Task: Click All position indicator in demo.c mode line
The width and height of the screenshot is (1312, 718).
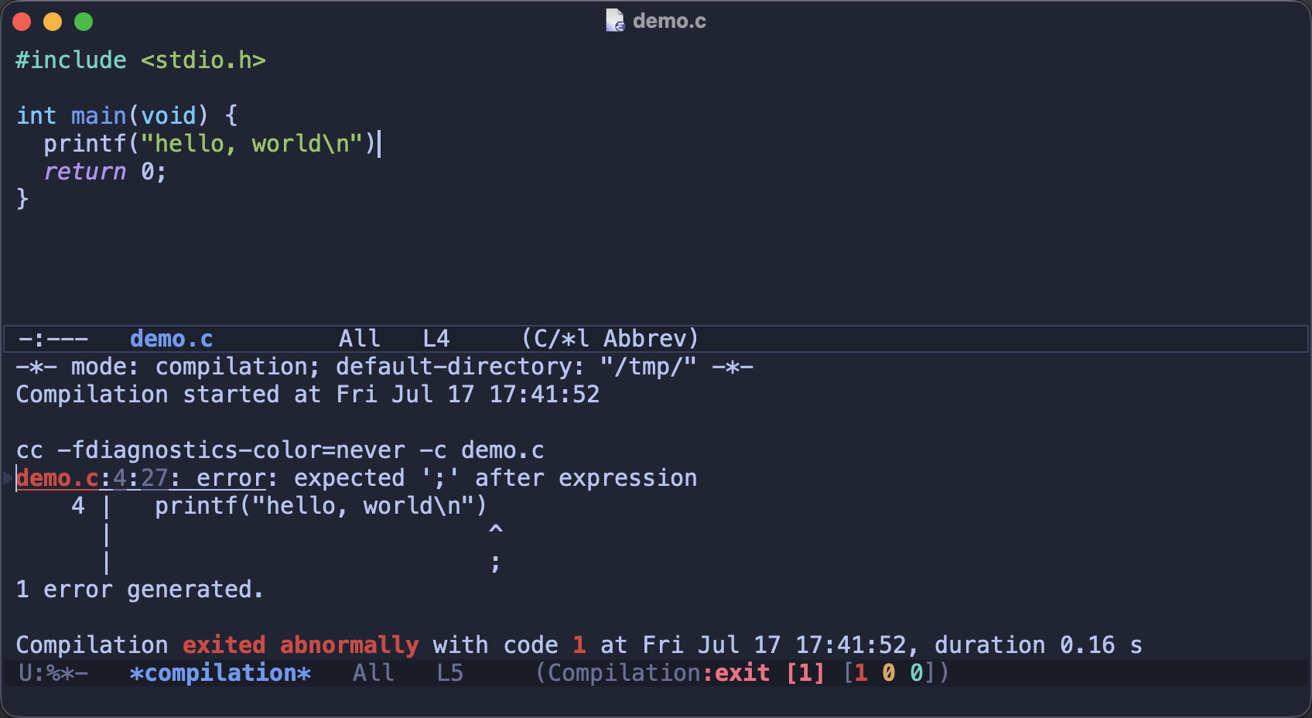Action: coord(360,339)
